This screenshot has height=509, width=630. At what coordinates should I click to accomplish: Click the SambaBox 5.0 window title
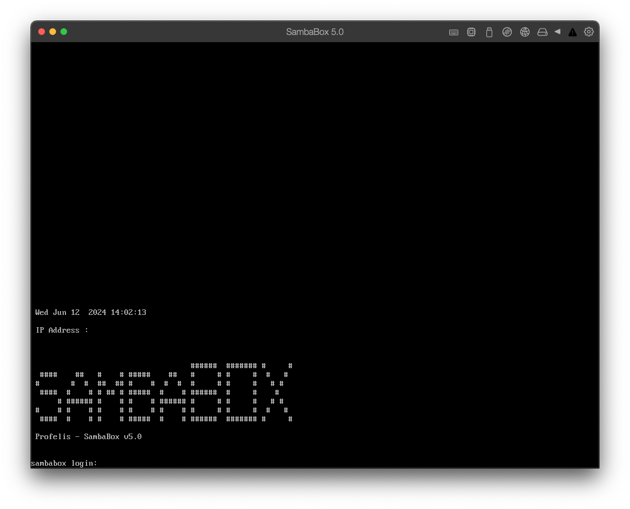(x=314, y=32)
